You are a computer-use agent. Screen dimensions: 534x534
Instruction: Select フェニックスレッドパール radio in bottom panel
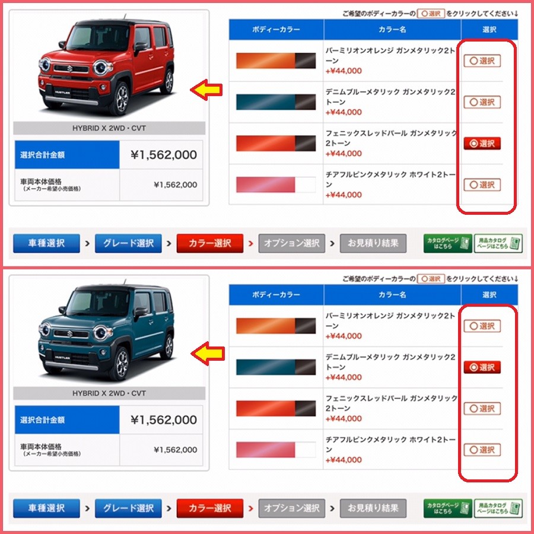click(482, 409)
